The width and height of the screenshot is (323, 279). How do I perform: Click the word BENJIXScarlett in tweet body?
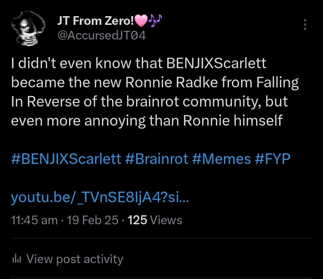point(216,64)
